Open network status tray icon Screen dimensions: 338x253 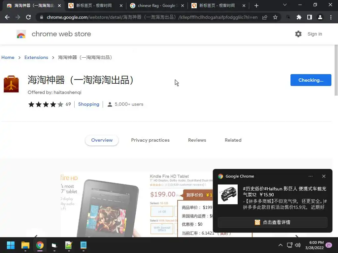tap(289, 245)
